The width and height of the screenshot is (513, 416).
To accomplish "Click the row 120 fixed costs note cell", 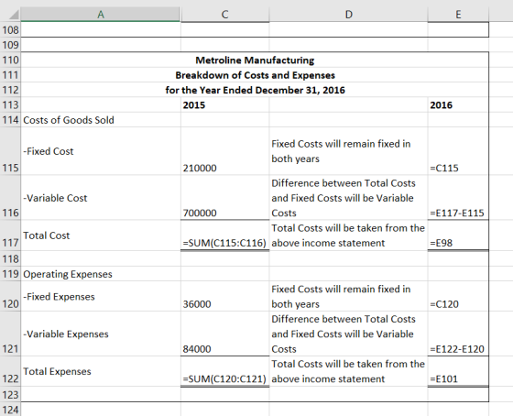I will (348, 297).
